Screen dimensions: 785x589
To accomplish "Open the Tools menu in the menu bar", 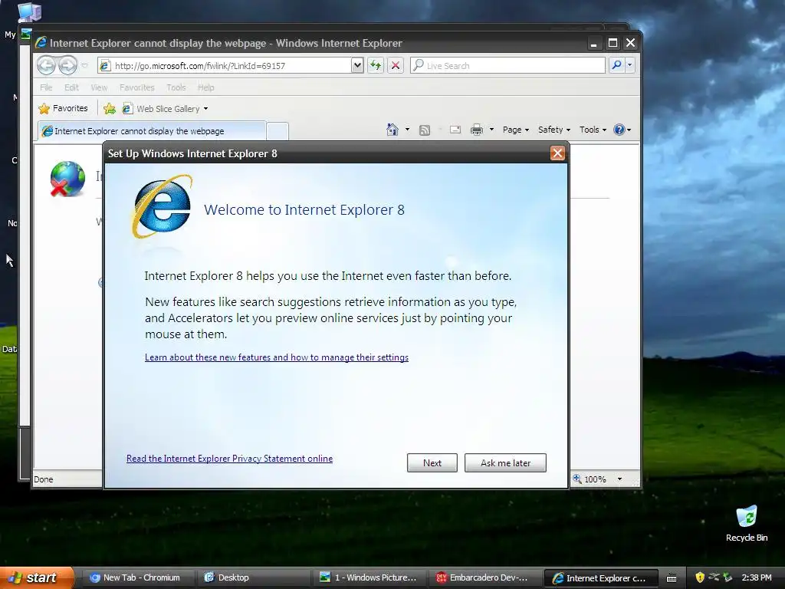I will 176,87.
